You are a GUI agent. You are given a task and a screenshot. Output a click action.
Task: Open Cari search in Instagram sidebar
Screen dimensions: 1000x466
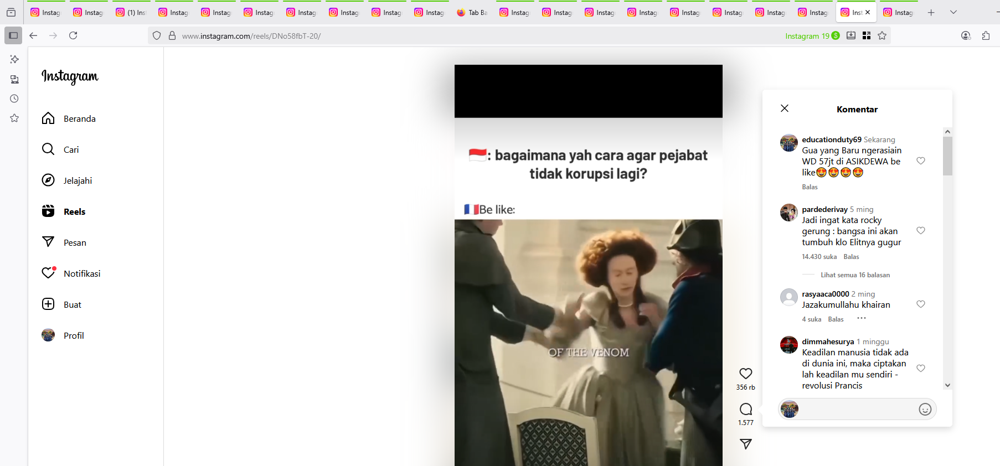pyautogui.click(x=60, y=149)
